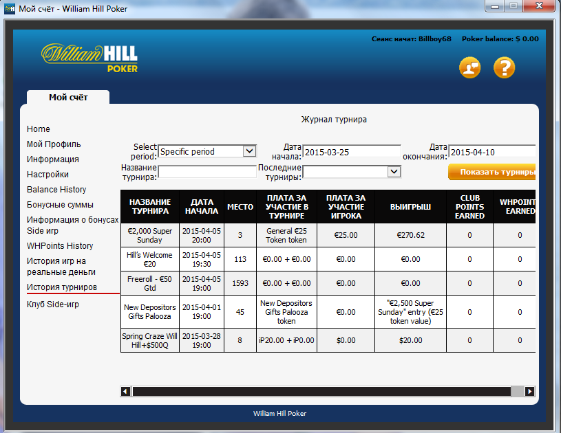
Task: Click the 1593 place cell
Action: pos(240,283)
